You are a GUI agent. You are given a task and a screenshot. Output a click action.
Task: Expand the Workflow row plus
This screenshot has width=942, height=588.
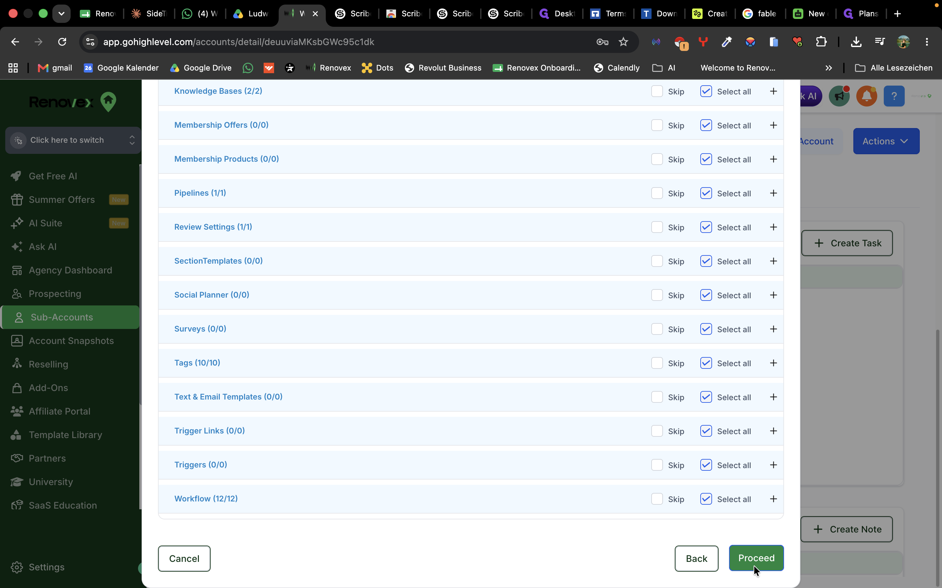point(773,498)
